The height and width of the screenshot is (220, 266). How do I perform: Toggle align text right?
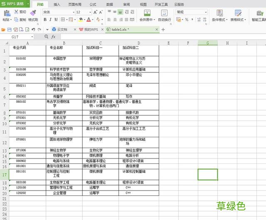[x=121, y=20]
